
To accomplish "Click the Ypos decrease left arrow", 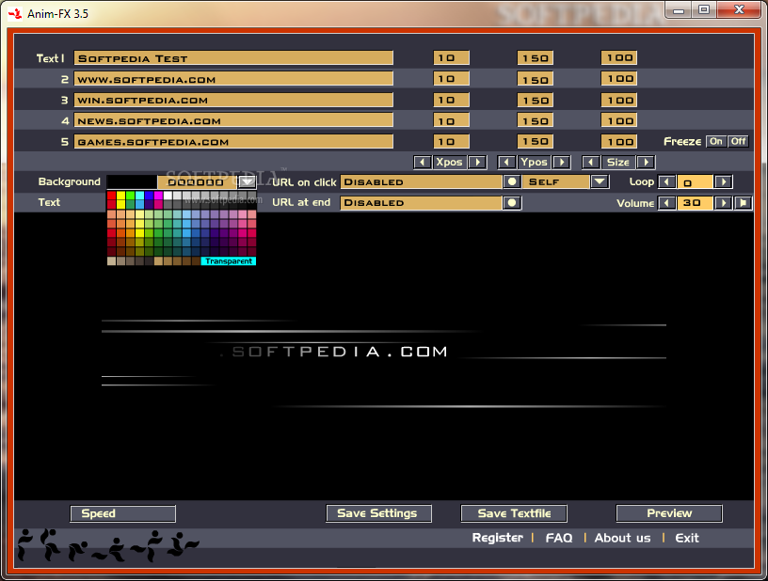I will (506, 163).
